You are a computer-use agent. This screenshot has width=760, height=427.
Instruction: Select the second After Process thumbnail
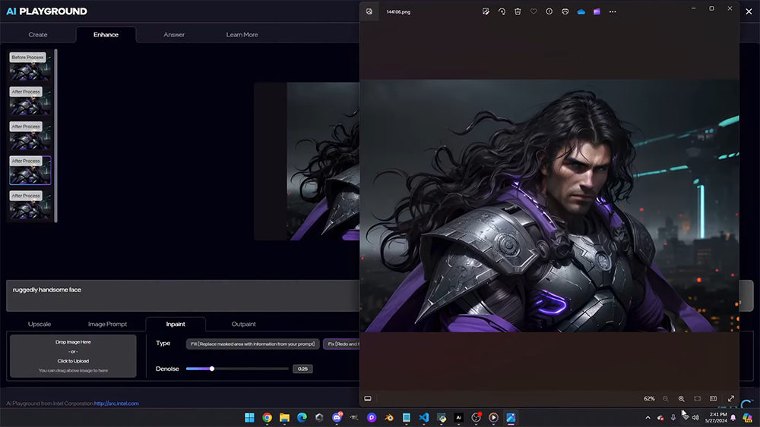click(30, 136)
